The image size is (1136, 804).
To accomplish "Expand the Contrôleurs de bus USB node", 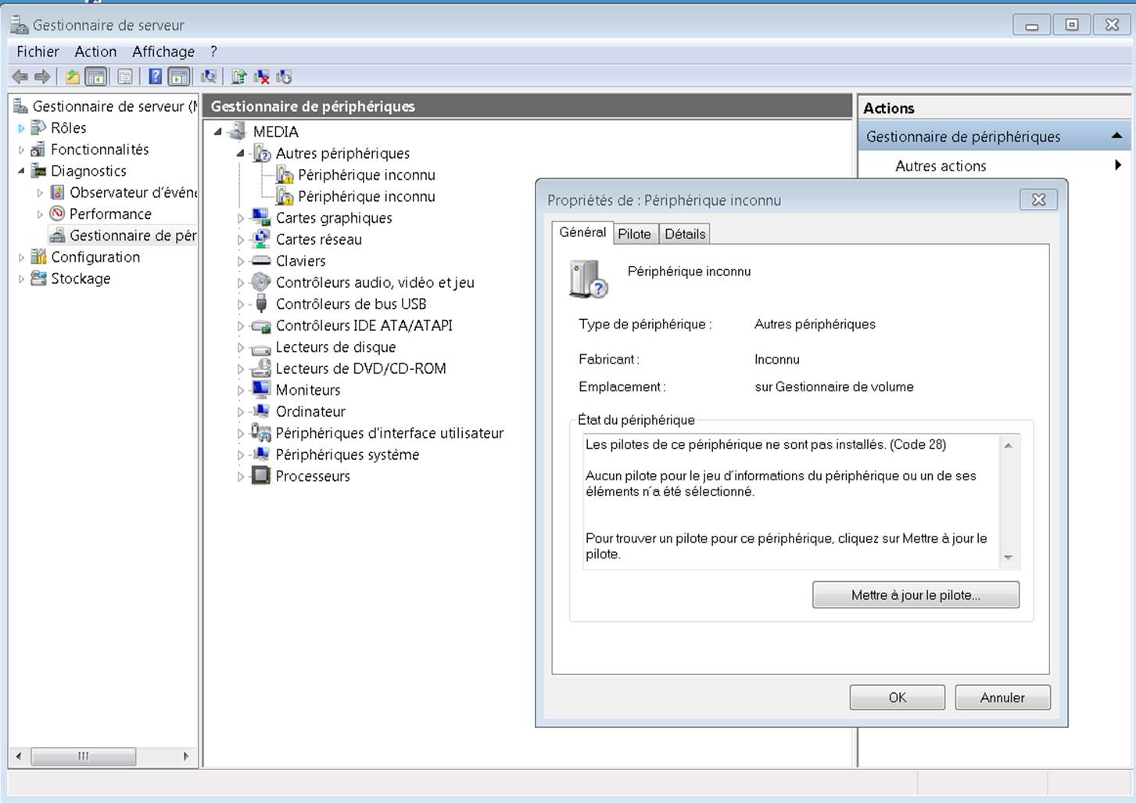I will click(241, 305).
